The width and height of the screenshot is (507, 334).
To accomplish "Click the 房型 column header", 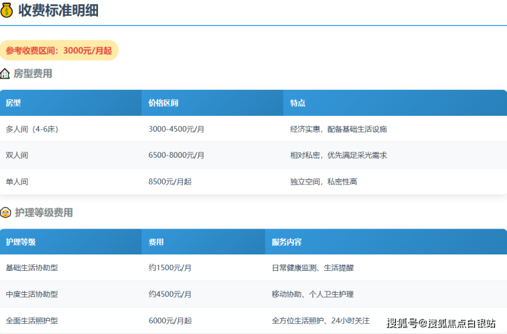I will point(14,103).
